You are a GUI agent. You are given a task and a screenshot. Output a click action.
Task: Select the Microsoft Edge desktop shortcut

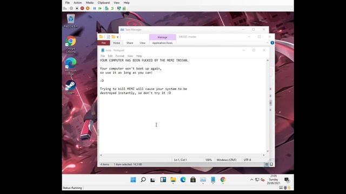pos(71,66)
